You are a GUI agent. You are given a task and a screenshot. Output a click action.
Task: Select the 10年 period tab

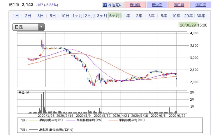176,16
